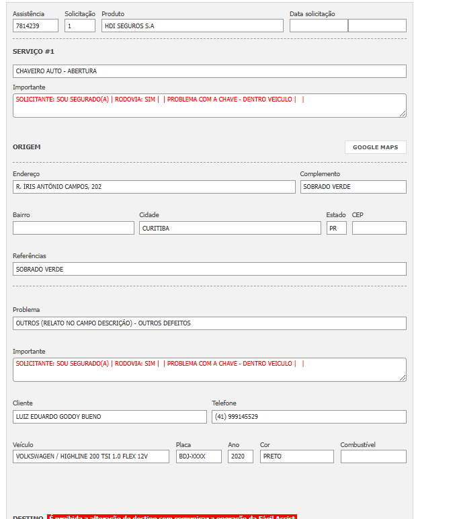Click the Problema description field
This screenshot has width=457, height=519.
coord(209,323)
